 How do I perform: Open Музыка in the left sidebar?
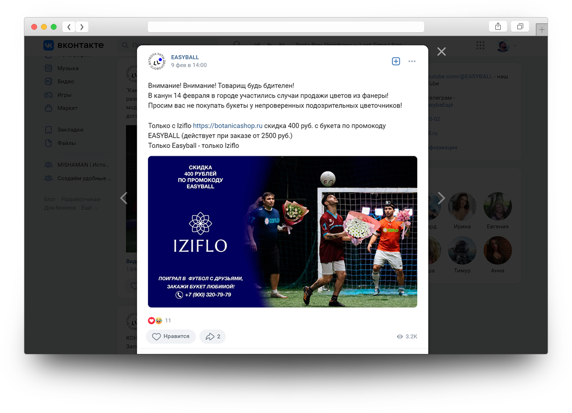[x=68, y=68]
